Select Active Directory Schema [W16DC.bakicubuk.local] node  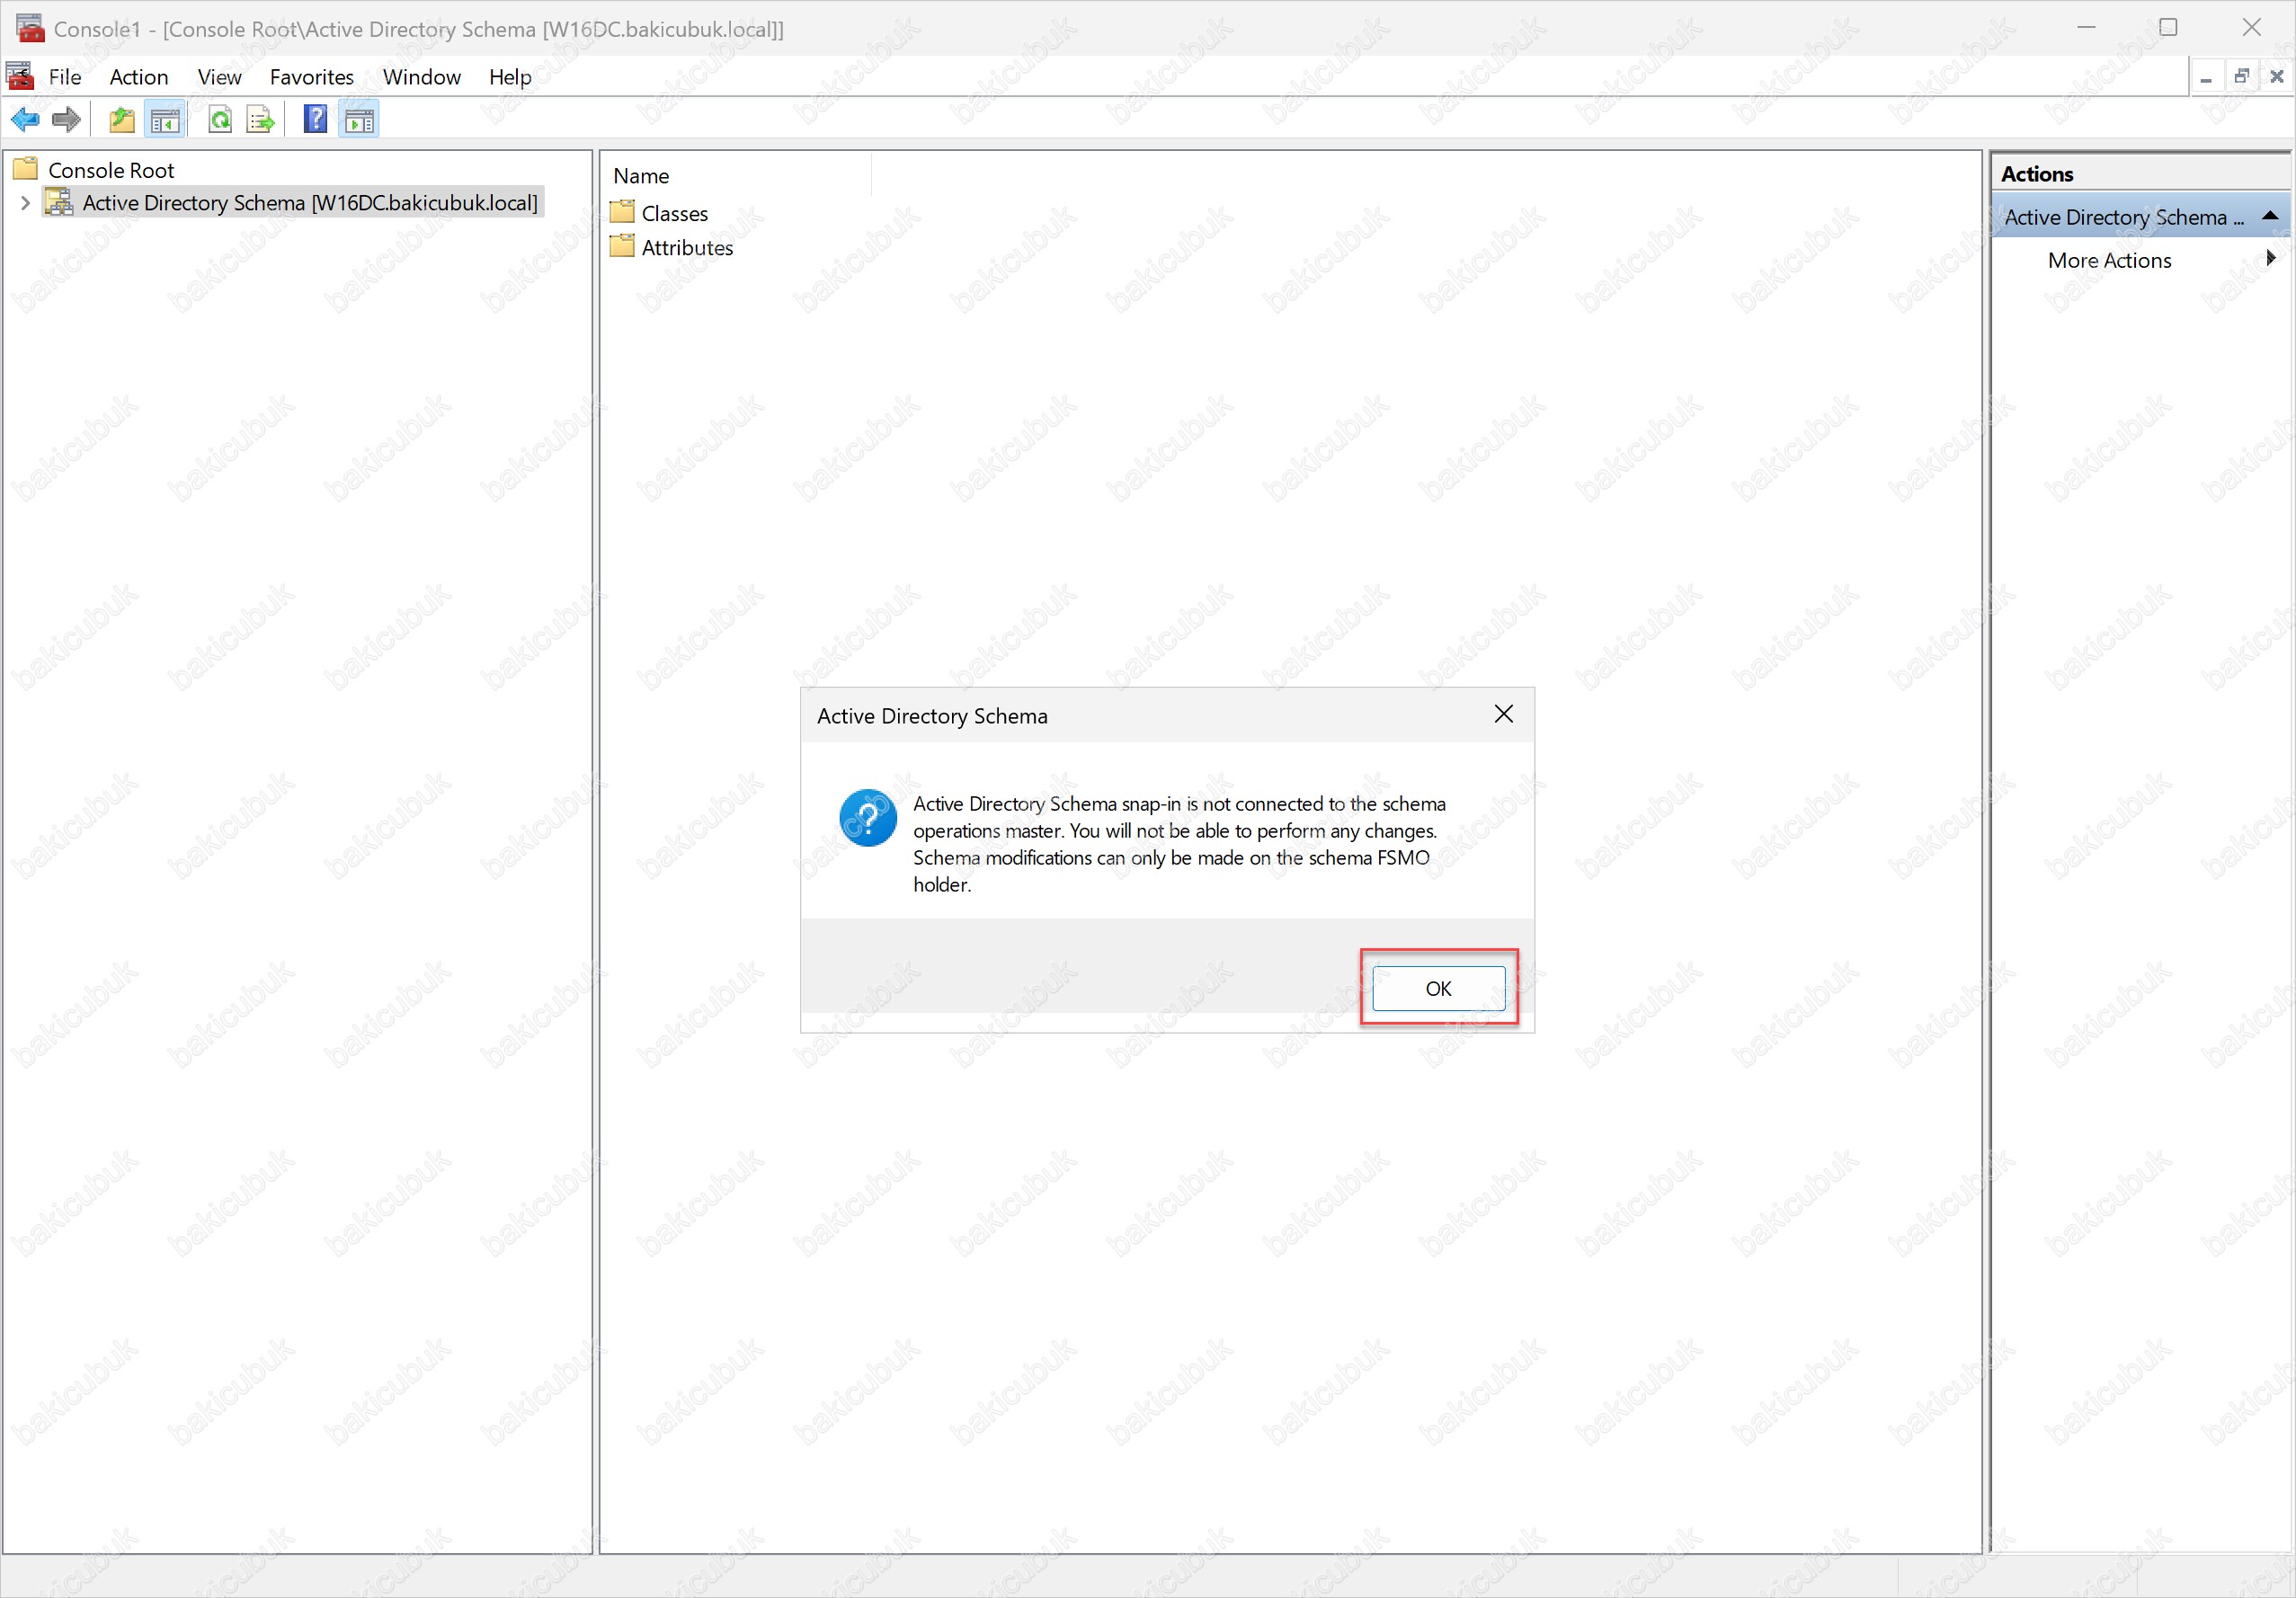310,203
